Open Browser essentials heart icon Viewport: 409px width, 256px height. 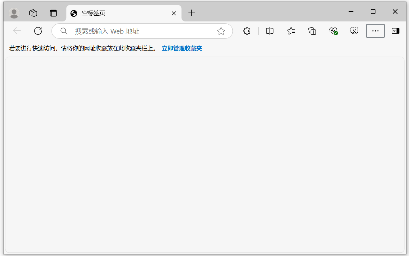click(333, 31)
